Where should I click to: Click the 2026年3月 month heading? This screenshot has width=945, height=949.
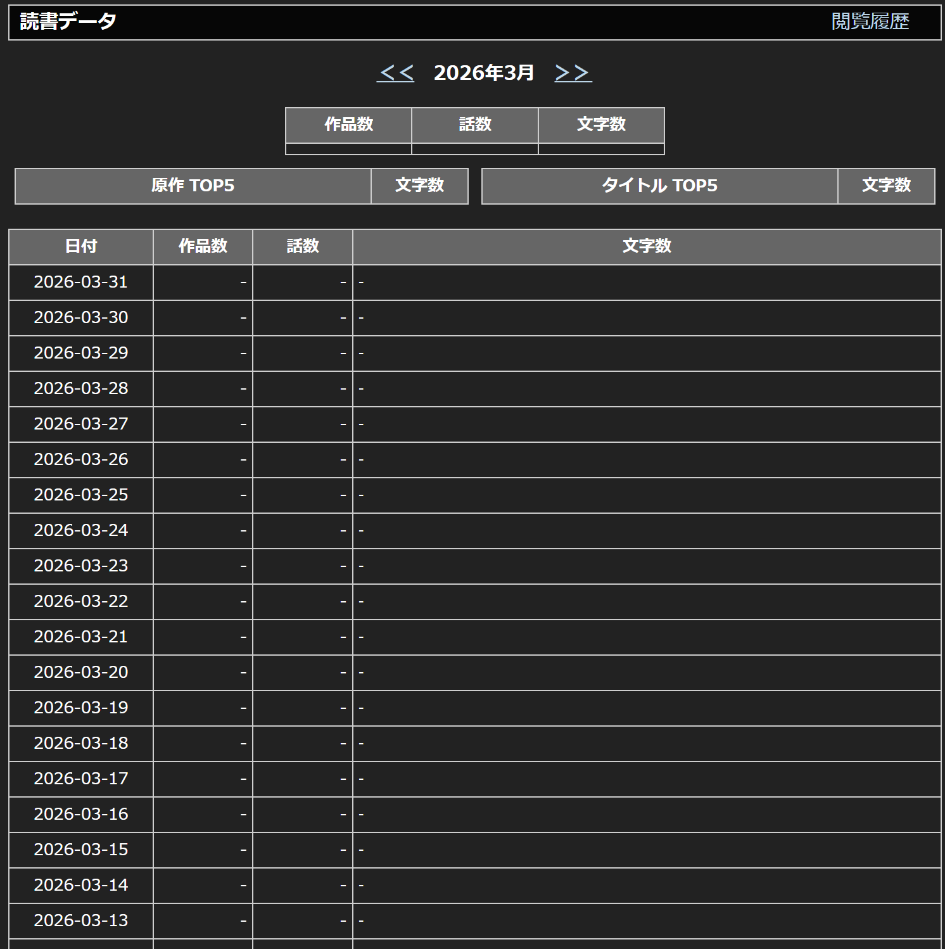(484, 73)
